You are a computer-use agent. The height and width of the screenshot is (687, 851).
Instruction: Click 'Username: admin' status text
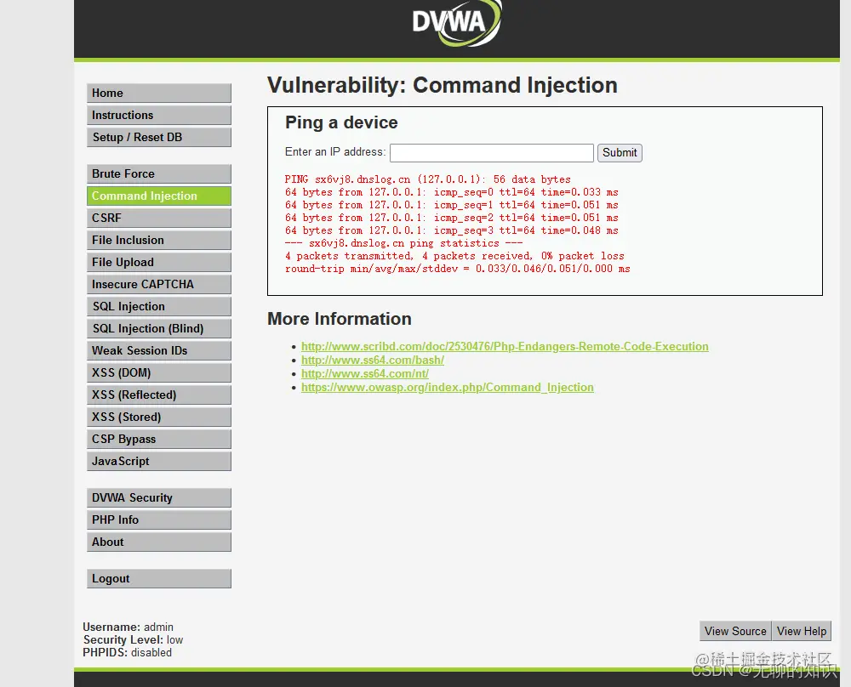pos(129,627)
